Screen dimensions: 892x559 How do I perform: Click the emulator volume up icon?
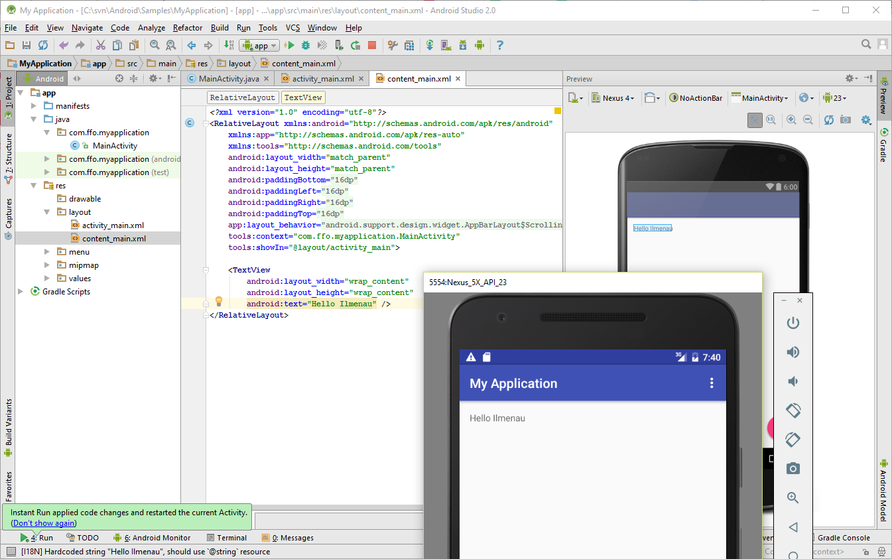[x=793, y=352]
